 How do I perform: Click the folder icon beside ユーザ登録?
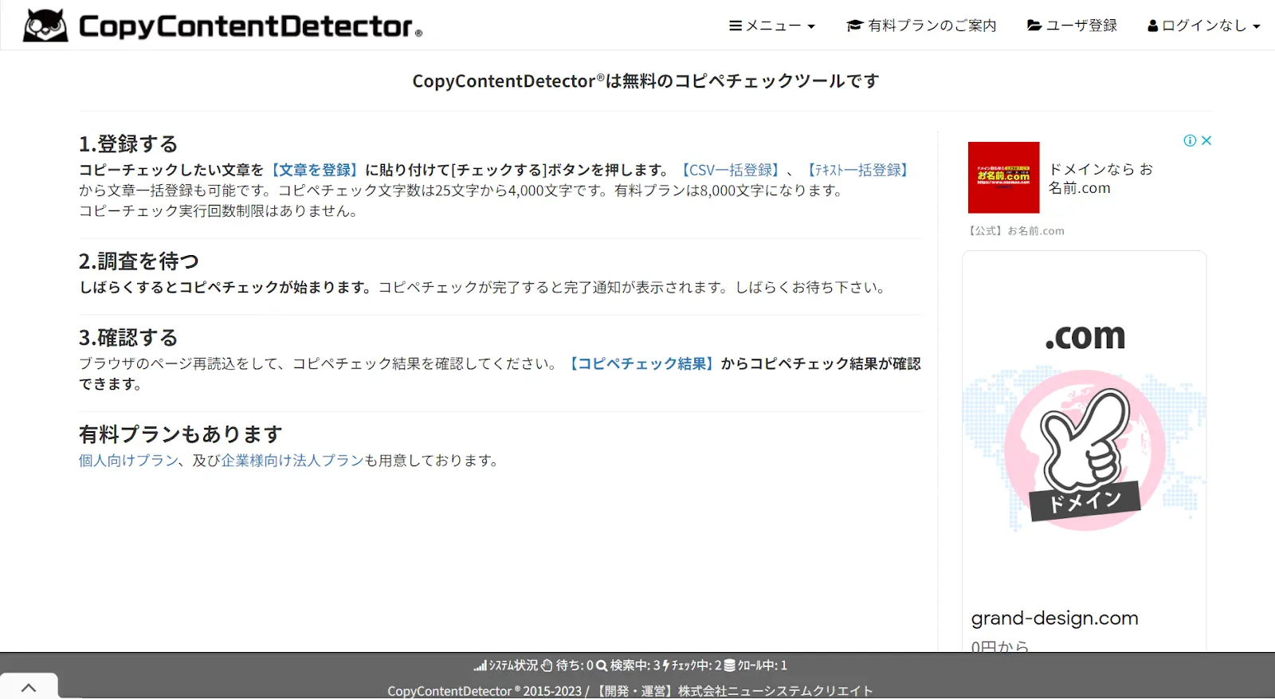[x=1034, y=26]
